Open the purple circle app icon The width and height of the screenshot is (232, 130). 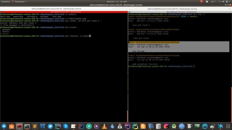[x=97, y=126]
